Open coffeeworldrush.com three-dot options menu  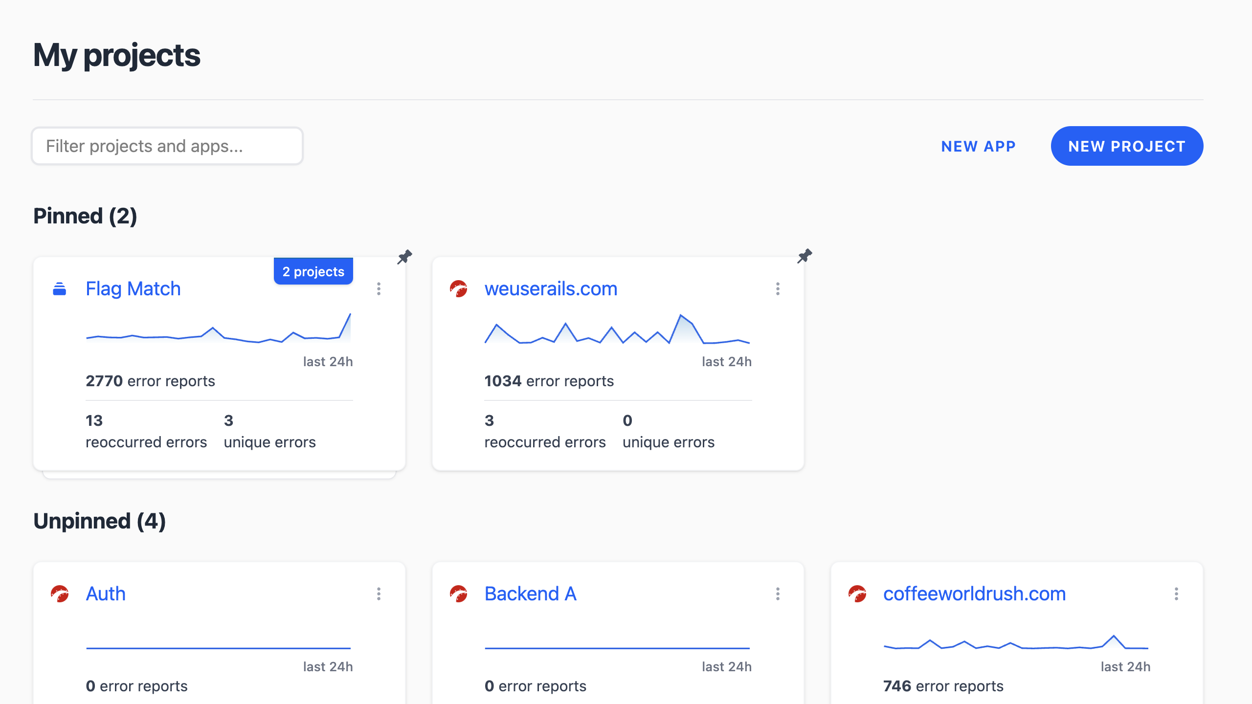point(1176,594)
